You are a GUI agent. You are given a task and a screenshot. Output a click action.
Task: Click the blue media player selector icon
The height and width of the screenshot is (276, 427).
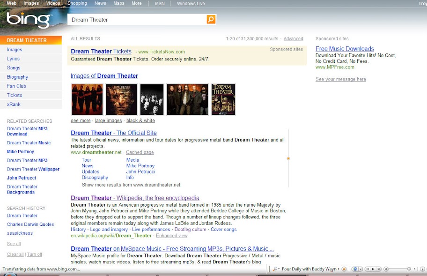pyautogui.click(x=355, y=269)
